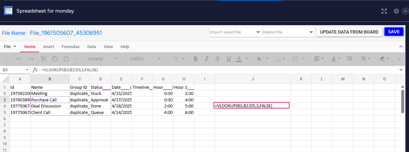Click the SAVE button

click(x=394, y=32)
